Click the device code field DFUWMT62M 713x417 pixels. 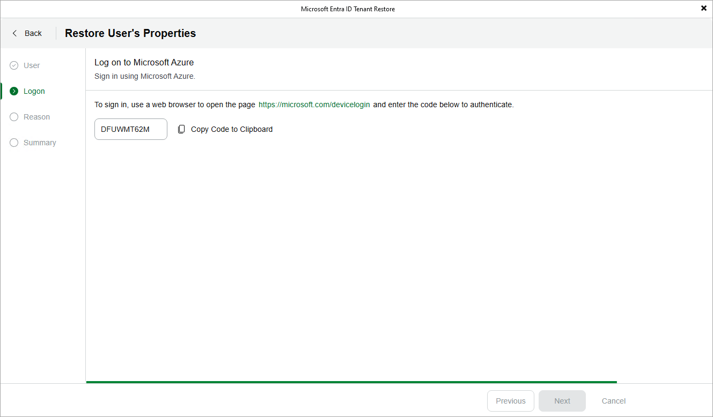click(x=130, y=129)
